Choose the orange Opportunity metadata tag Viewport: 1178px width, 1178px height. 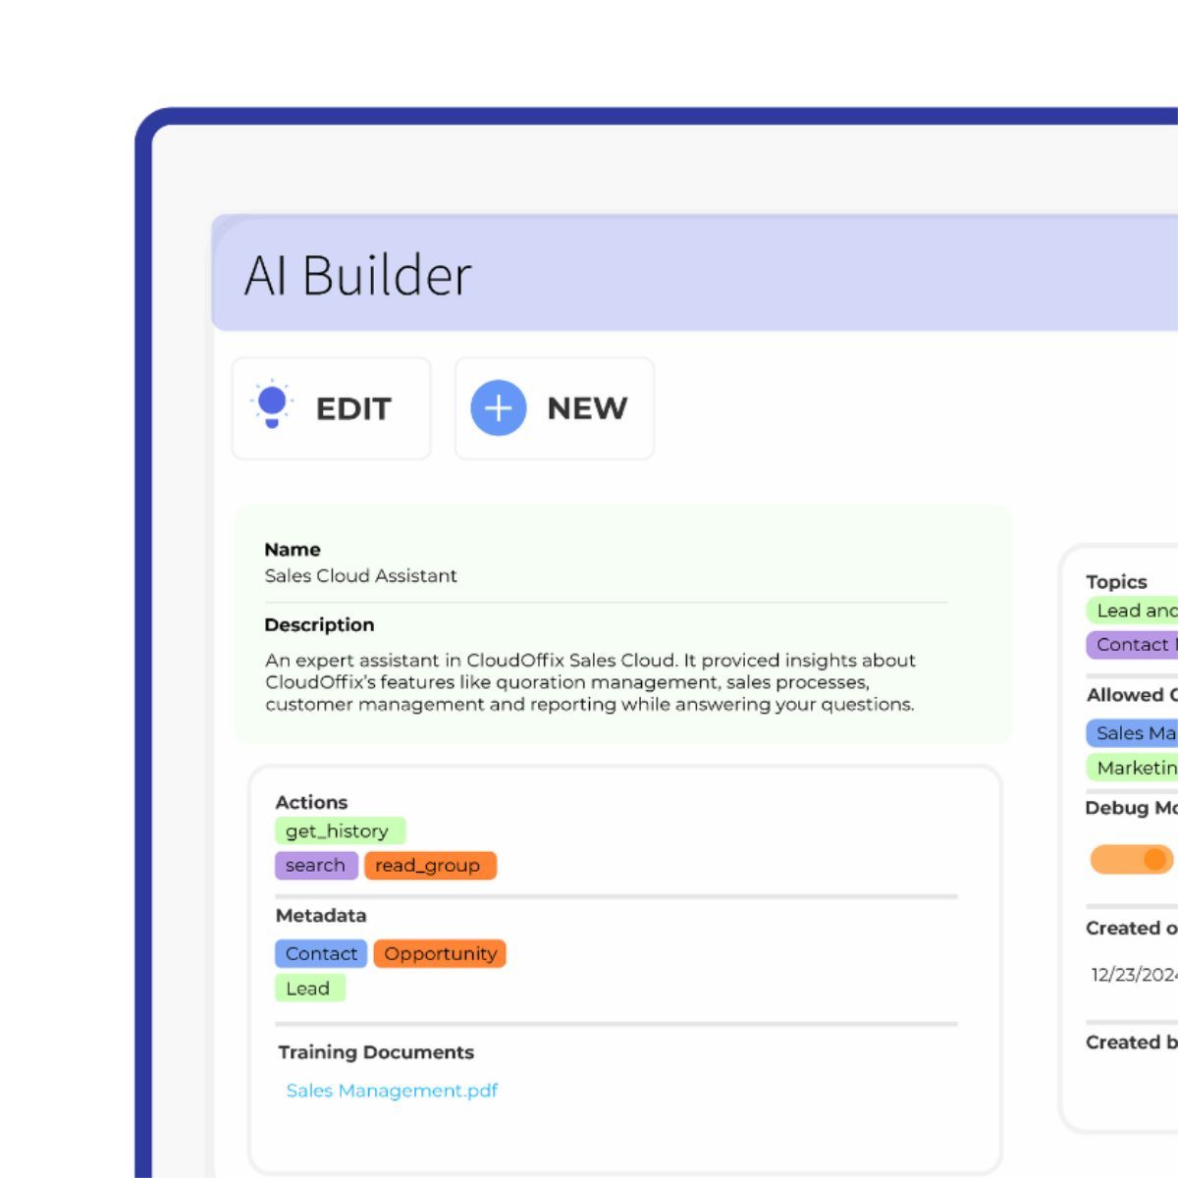[x=440, y=954]
